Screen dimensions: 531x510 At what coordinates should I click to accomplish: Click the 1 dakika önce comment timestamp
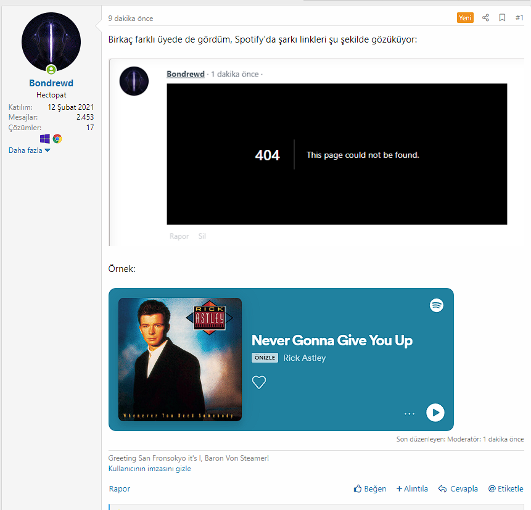coord(235,74)
